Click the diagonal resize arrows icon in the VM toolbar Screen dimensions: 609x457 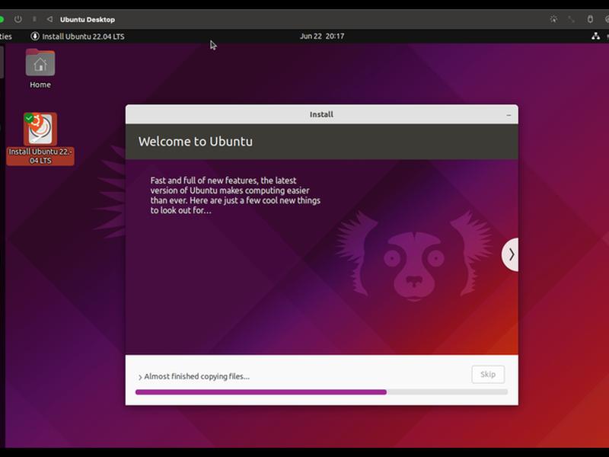pos(572,19)
